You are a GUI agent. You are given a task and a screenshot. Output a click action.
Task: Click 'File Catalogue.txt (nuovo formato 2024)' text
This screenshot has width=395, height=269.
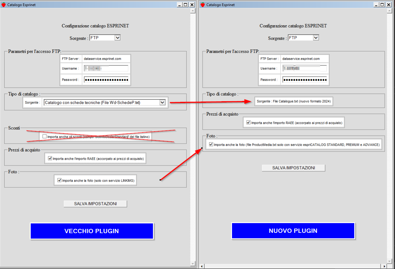pos(302,101)
